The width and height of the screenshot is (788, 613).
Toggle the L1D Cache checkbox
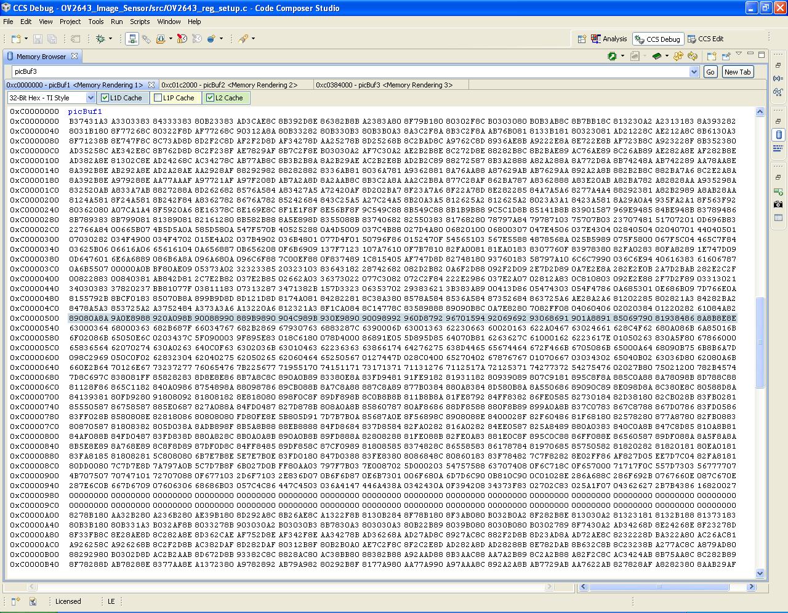[103, 97]
